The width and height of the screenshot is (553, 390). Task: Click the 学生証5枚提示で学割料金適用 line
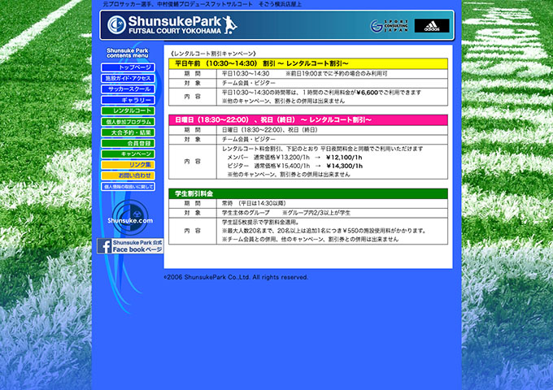coord(260,223)
